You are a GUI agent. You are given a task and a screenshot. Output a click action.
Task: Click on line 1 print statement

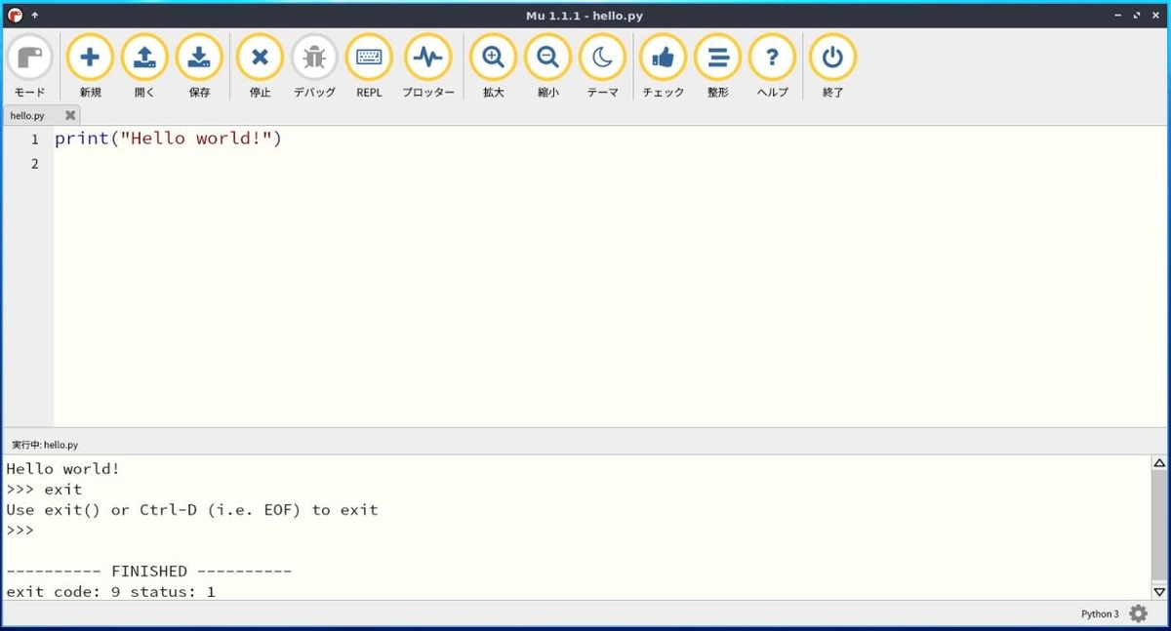pyautogui.click(x=168, y=138)
